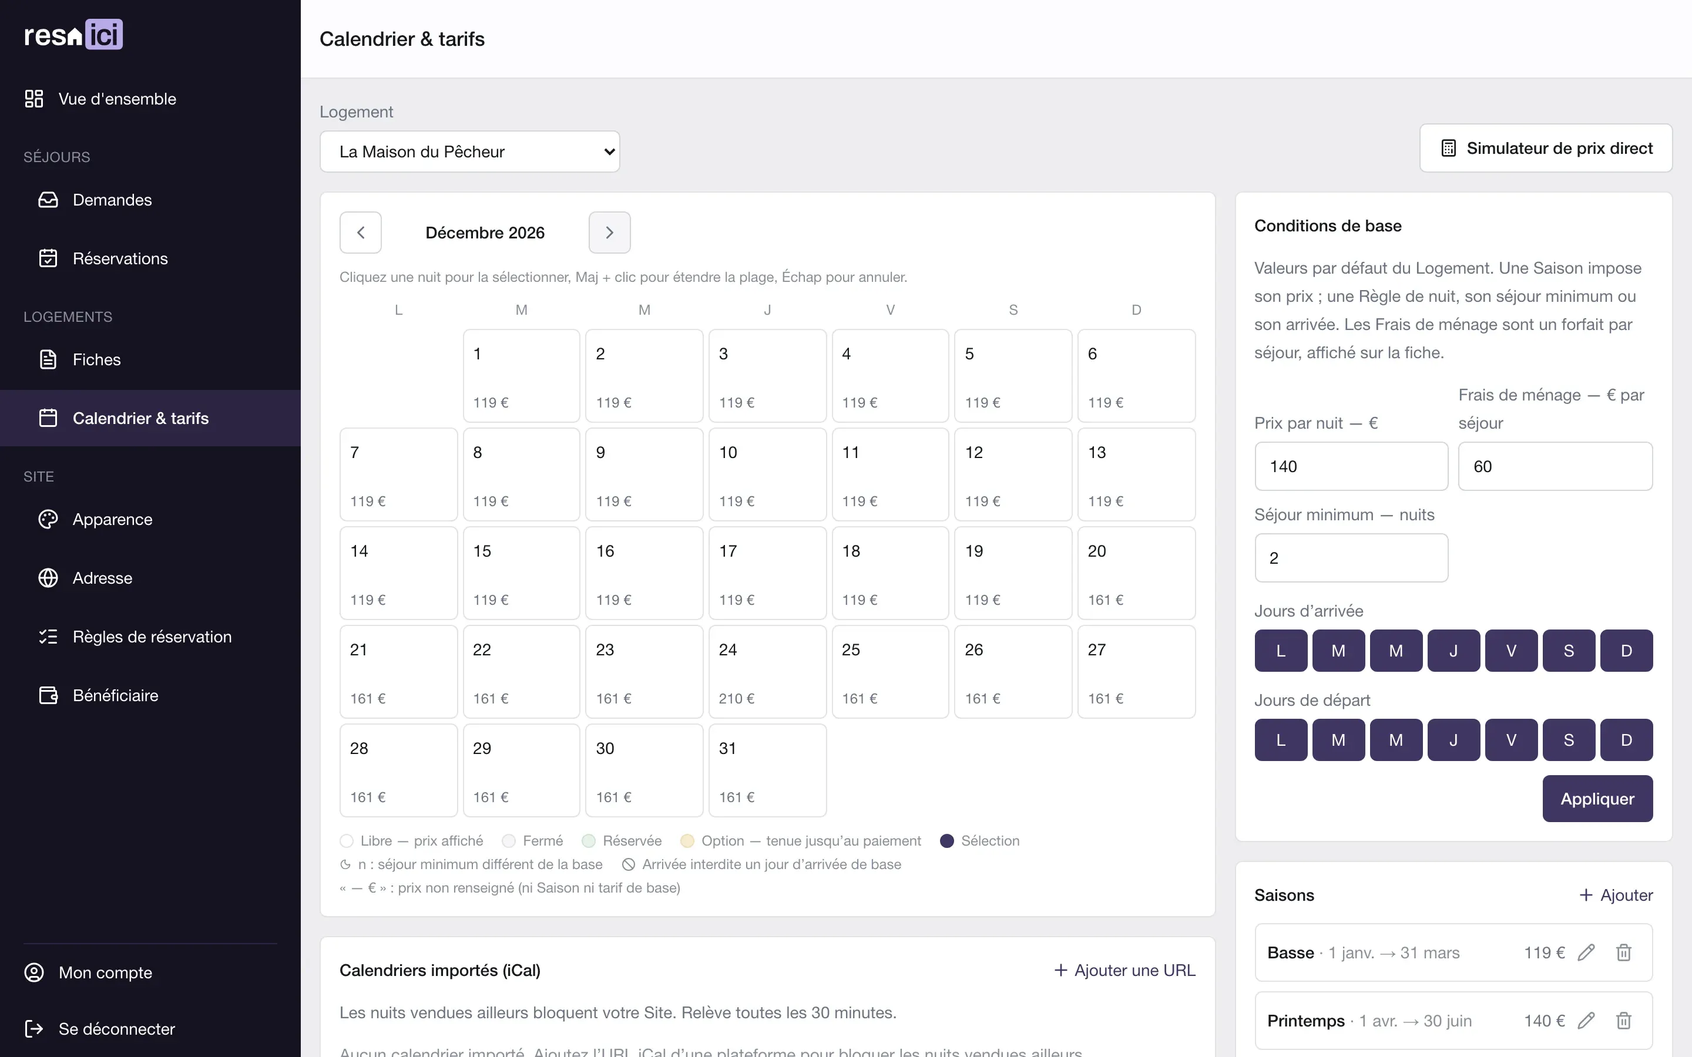The image size is (1692, 1057).
Task: Select the night of December 1
Action: [x=521, y=376]
